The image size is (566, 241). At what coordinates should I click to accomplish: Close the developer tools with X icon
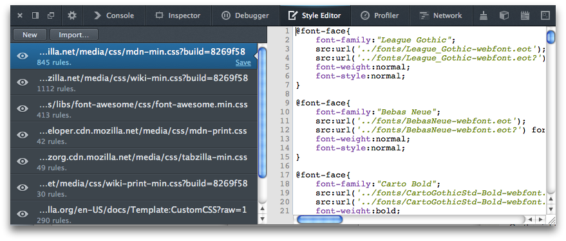pos(20,15)
